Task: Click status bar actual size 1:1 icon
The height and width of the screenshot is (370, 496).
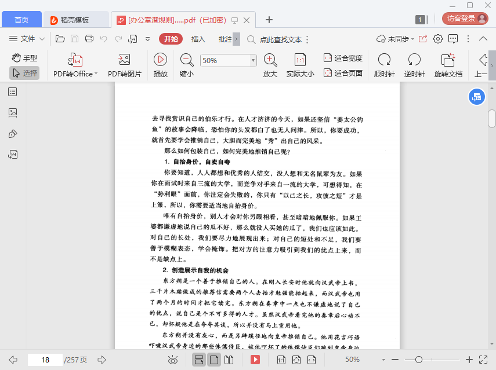Action: pyautogui.click(x=281, y=360)
